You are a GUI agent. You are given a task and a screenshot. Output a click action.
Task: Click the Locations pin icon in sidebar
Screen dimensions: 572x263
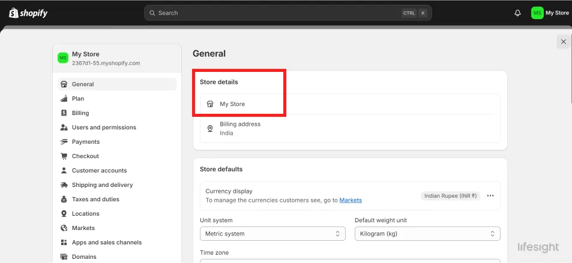pyautogui.click(x=64, y=213)
